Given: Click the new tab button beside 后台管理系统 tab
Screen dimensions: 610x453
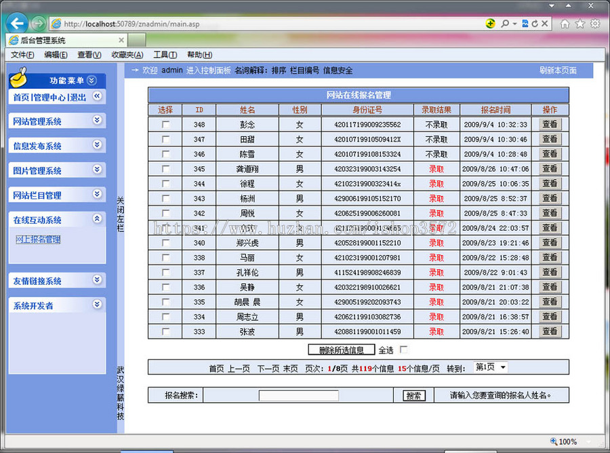Looking at the screenshot, I should click(x=136, y=40).
